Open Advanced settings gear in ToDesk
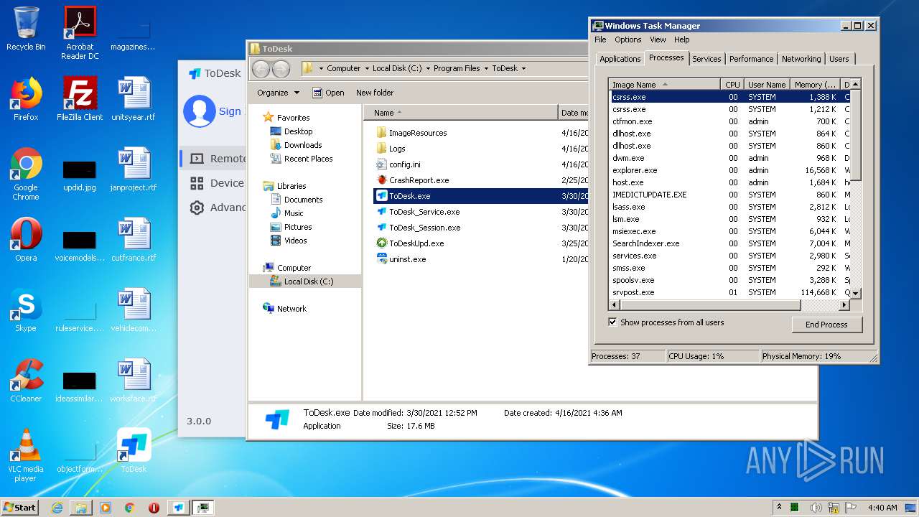This screenshot has width=919, height=517. (x=196, y=208)
